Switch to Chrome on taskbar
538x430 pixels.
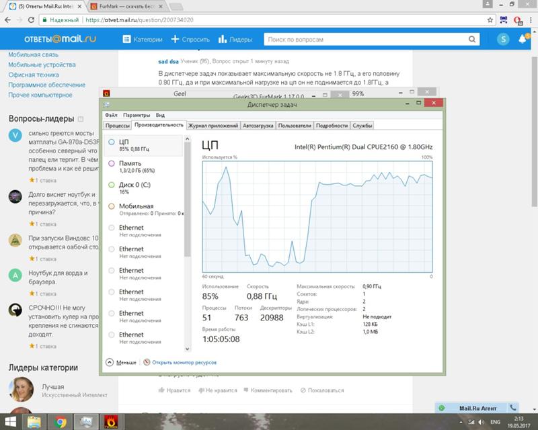point(60,422)
